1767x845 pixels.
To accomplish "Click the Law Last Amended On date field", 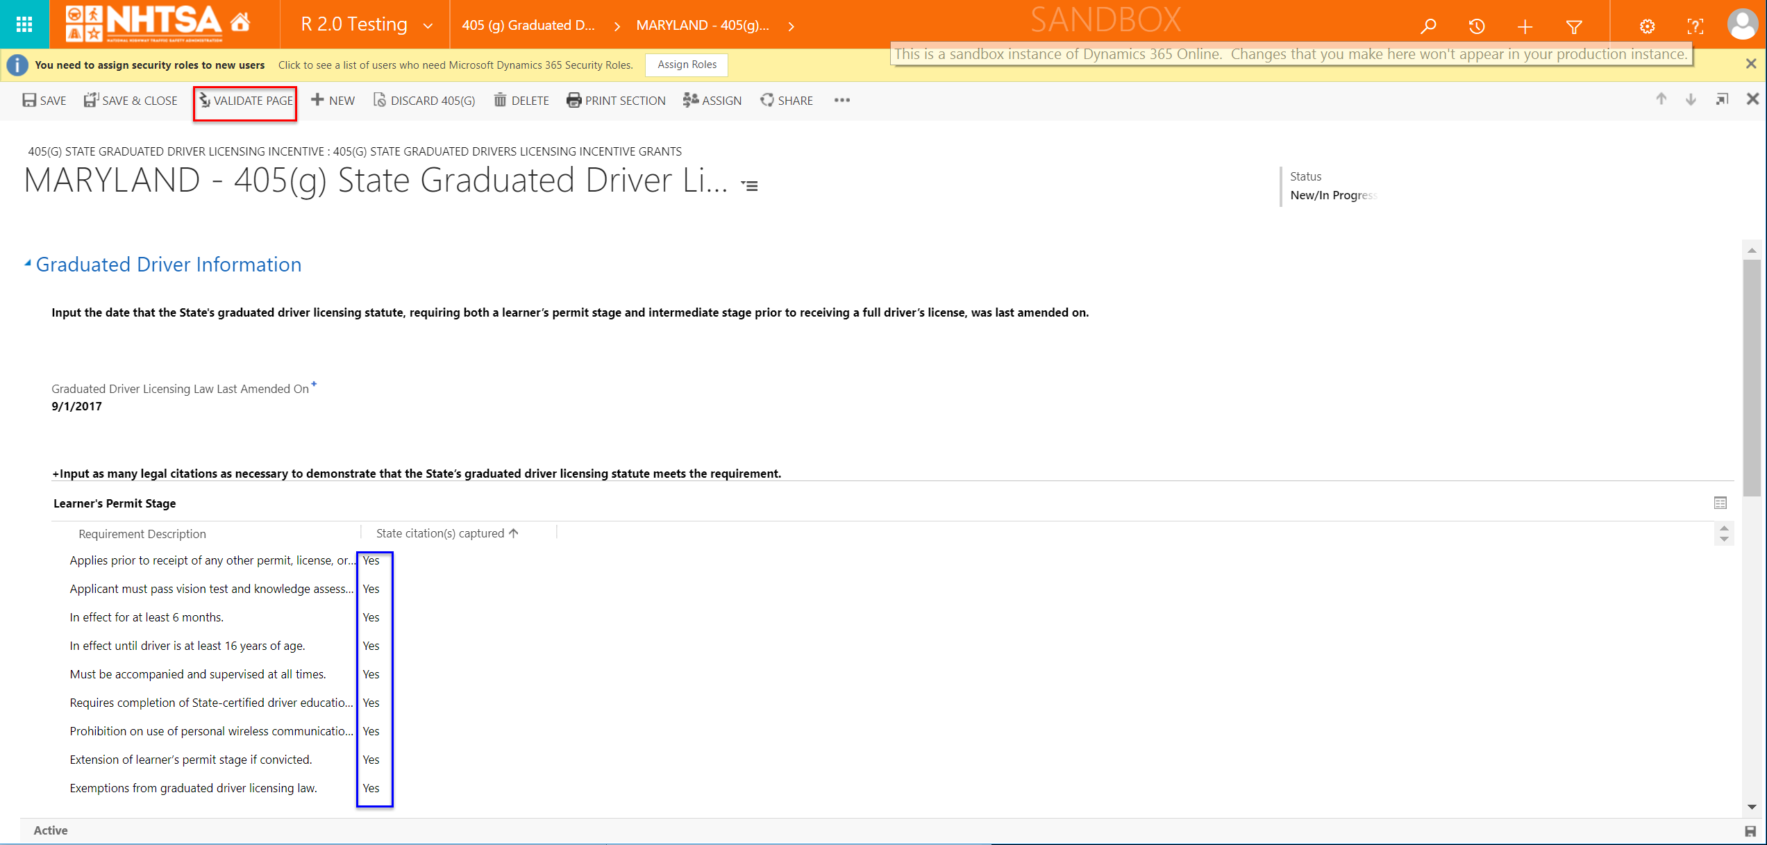I will [76, 406].
